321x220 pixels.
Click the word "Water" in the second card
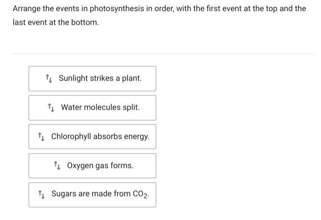pyautogui.click(x=72, y=107)
